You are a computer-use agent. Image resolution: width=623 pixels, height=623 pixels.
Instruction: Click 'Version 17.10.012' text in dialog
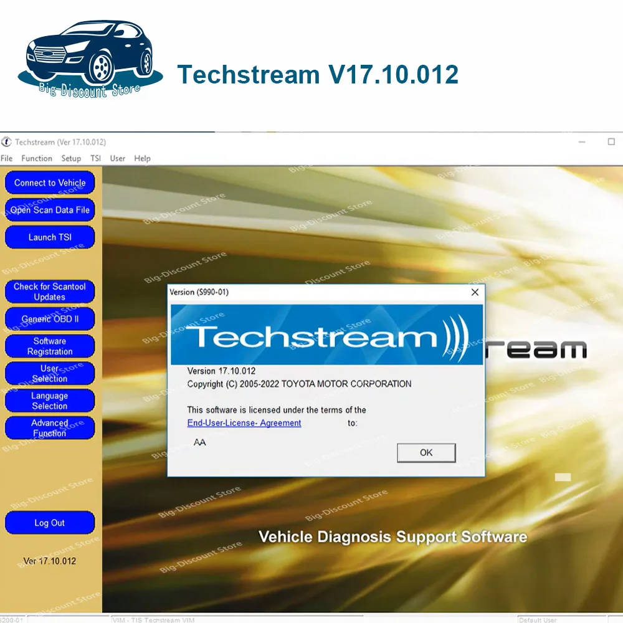coord(221,371)
